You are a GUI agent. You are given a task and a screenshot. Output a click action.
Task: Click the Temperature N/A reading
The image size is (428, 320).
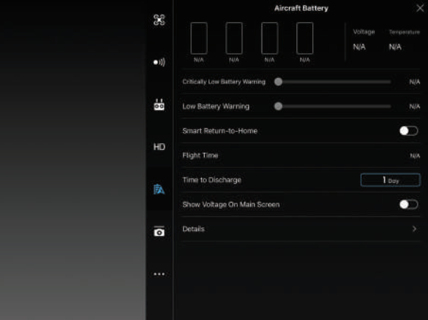point(396,47)
